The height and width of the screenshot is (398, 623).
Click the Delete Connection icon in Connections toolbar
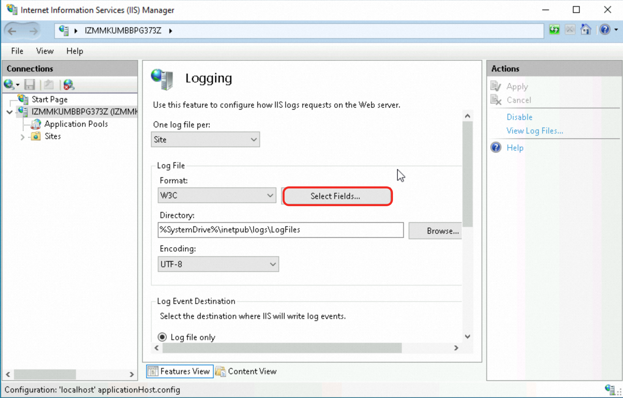pyautogui.click(x=69, y=85)
